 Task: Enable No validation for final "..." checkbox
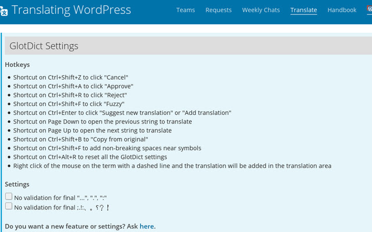9,196
